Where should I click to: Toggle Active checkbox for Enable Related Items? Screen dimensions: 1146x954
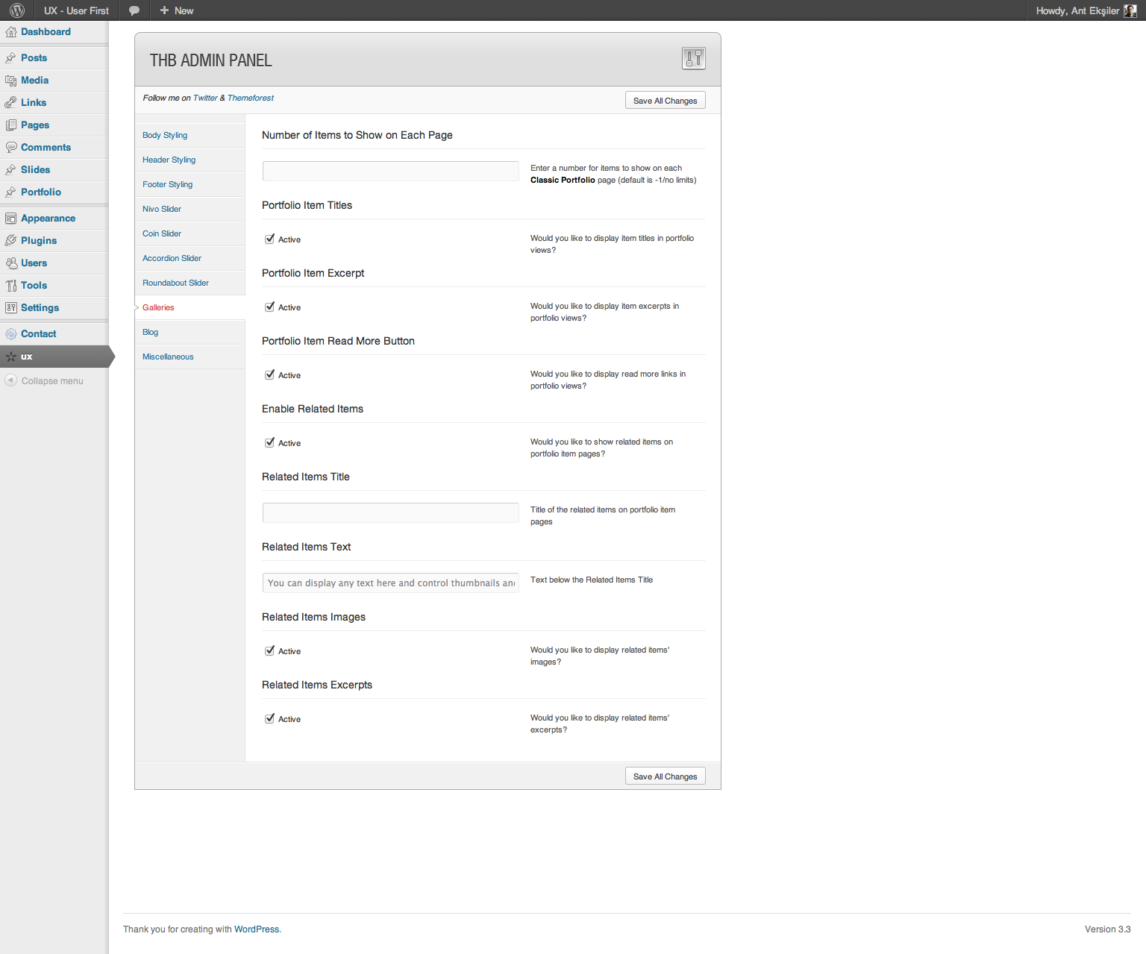pos(270,443)
